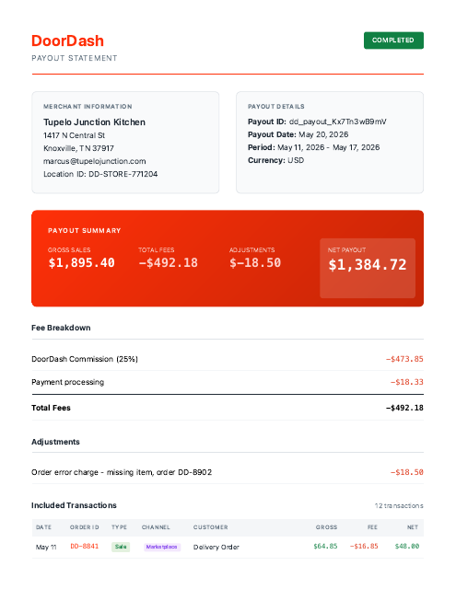Click the COMPLETED status badge
456x589 pixels.
coord(393,40)
